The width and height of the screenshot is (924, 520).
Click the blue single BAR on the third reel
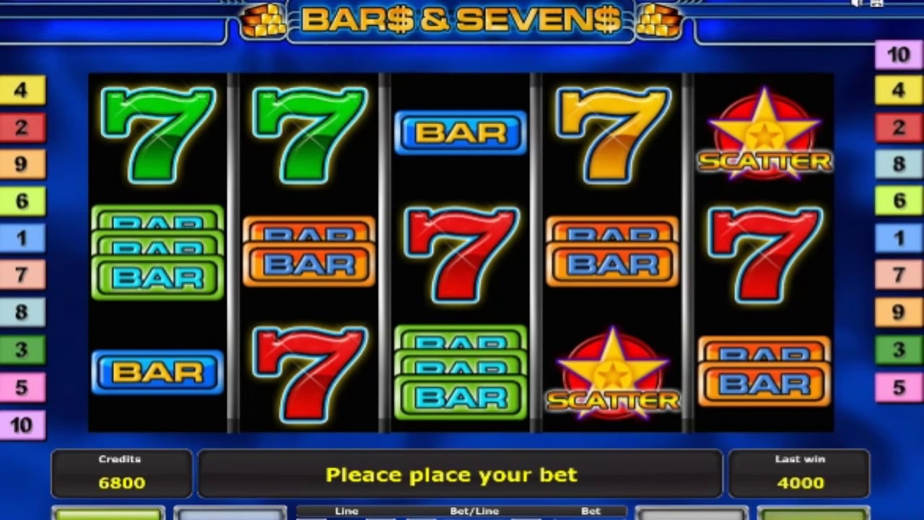(461, 132)
